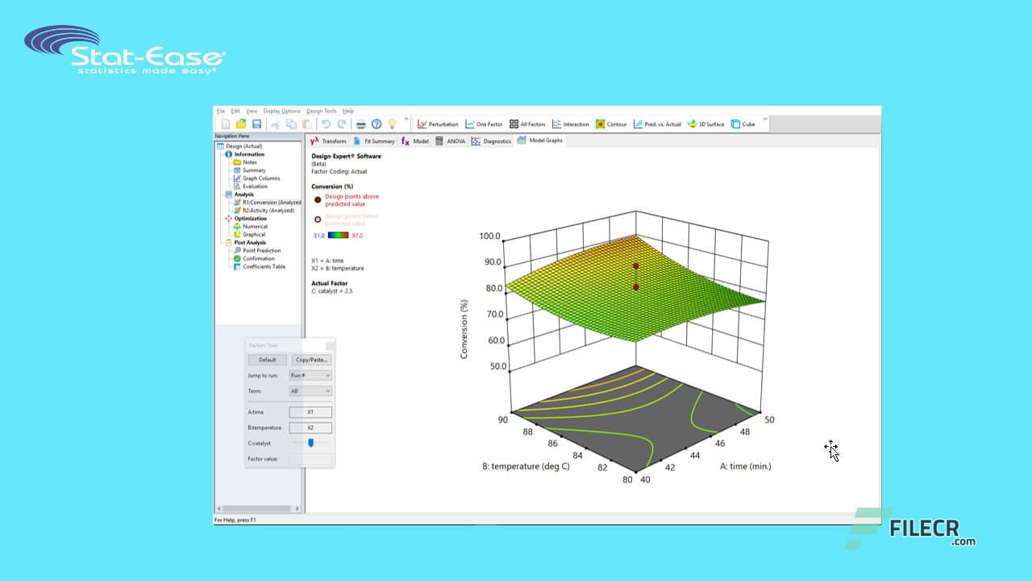Open the Design Tools menu
Screen dimensions: 1032x581
click(320, 111)
